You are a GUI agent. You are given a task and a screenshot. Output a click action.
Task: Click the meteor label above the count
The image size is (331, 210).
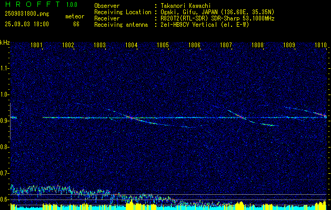click(x=75, y=16)
